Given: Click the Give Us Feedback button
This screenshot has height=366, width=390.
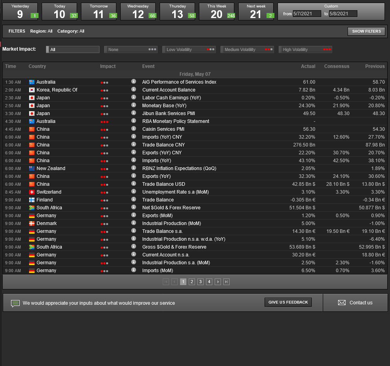Looking at the screenshot, I should click(x=288, y=302).
